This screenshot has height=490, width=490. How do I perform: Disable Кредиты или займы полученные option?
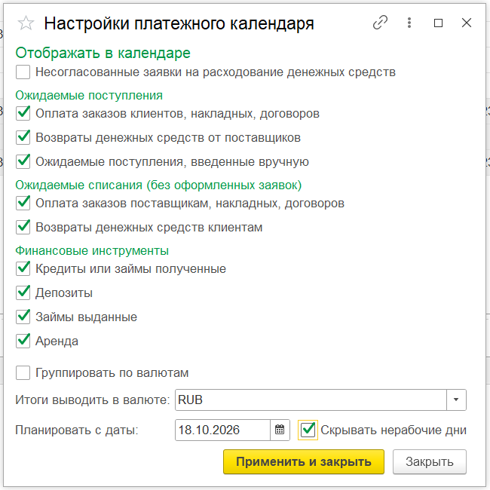pos(23,269)
